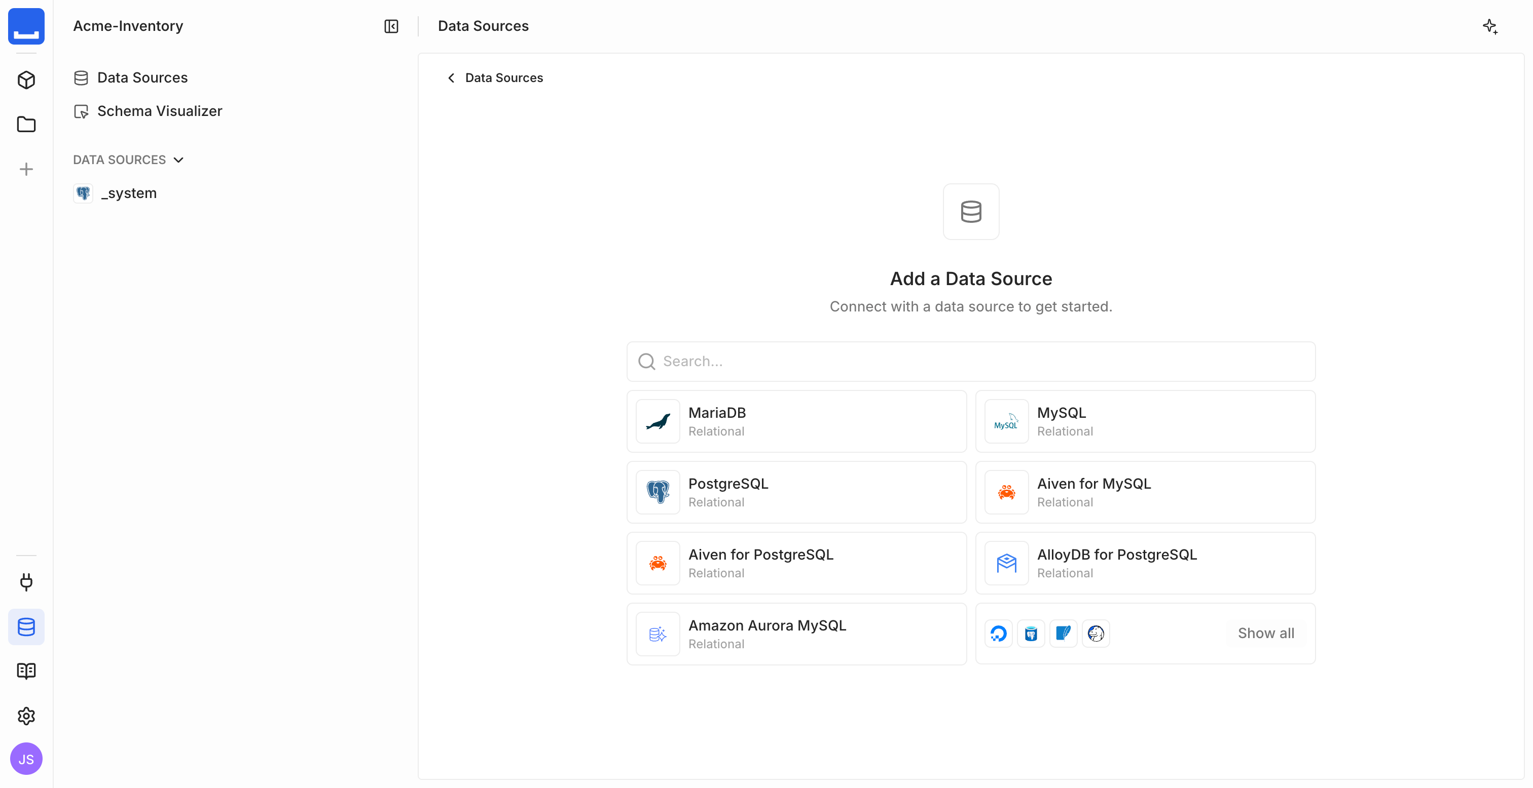Open the folder icon in left rail

pos(26,124)
